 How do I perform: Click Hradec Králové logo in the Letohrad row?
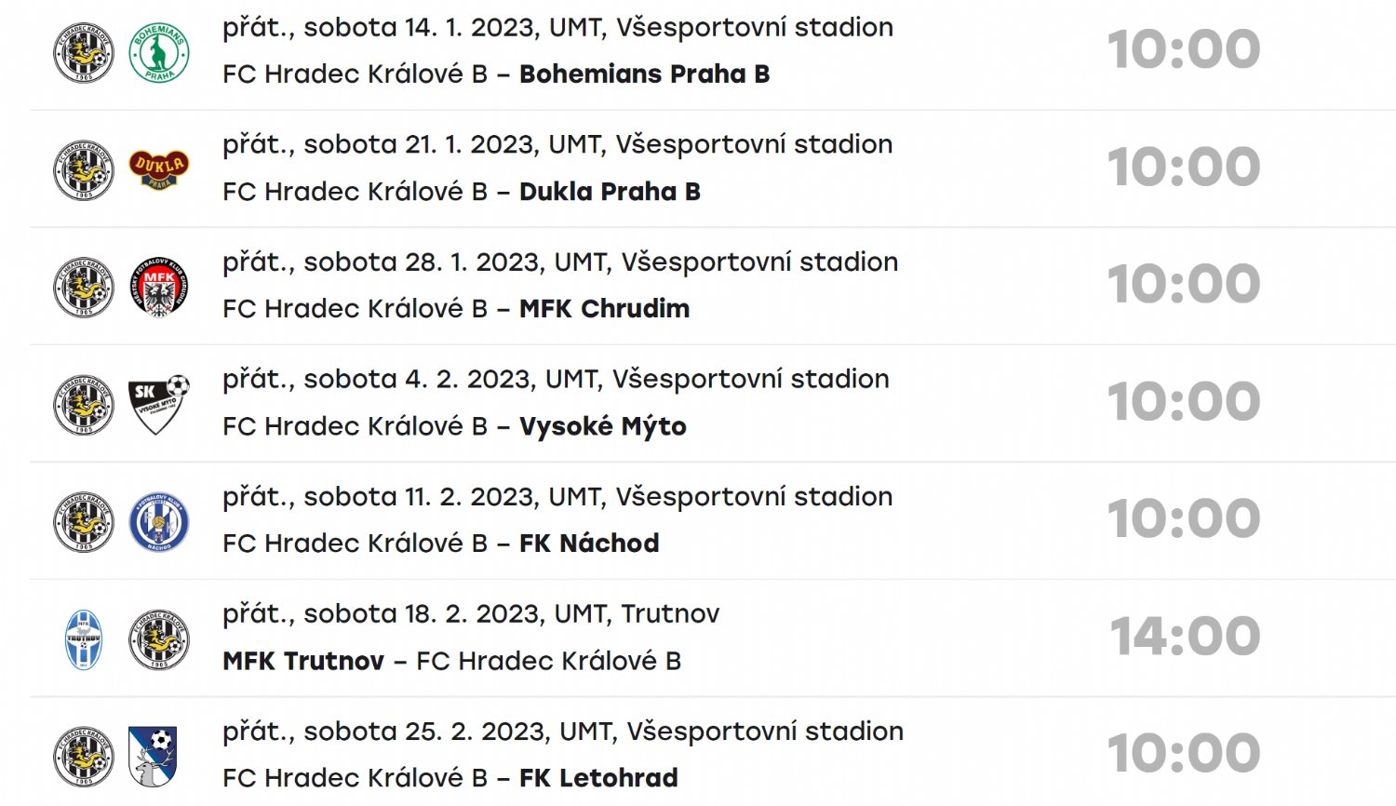point(84,756)
